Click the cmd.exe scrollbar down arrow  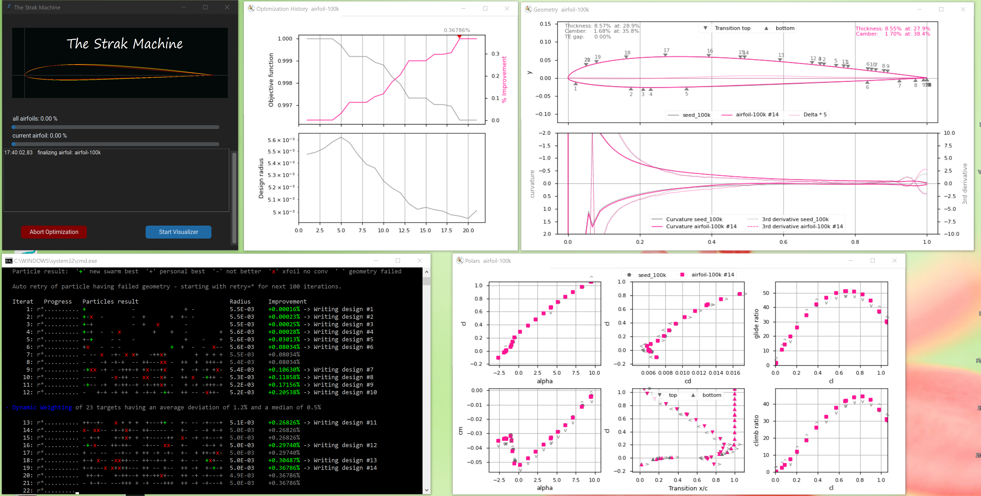tap(427, 490)
